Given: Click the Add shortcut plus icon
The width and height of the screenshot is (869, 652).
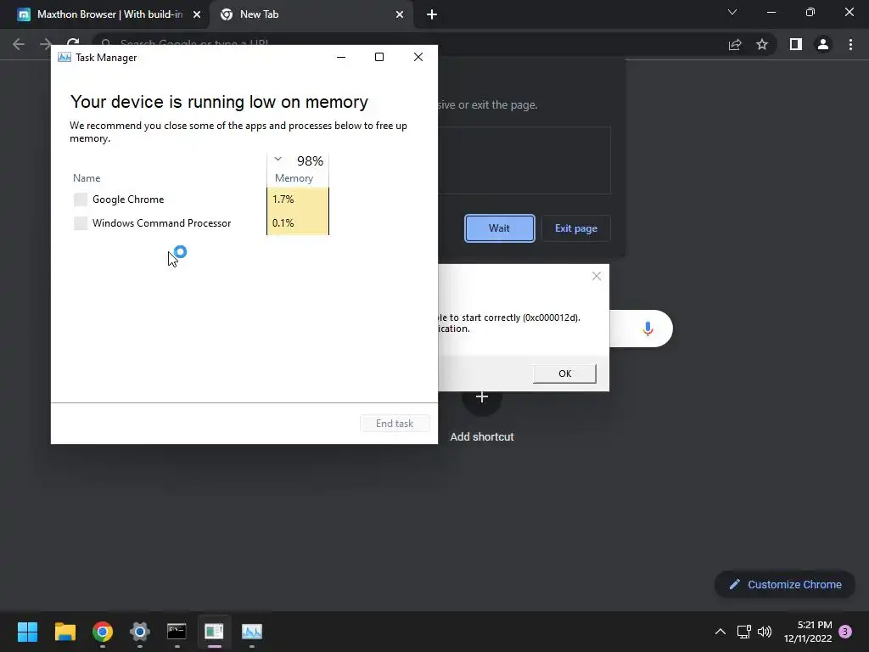Looking at the screenshot, I should [x=482, y=397].
